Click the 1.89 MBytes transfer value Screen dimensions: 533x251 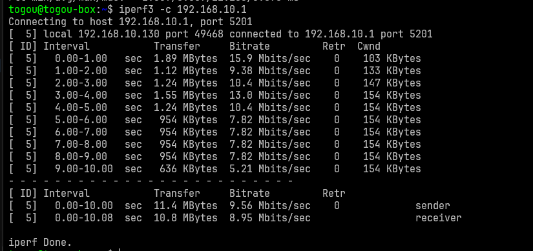185,59
